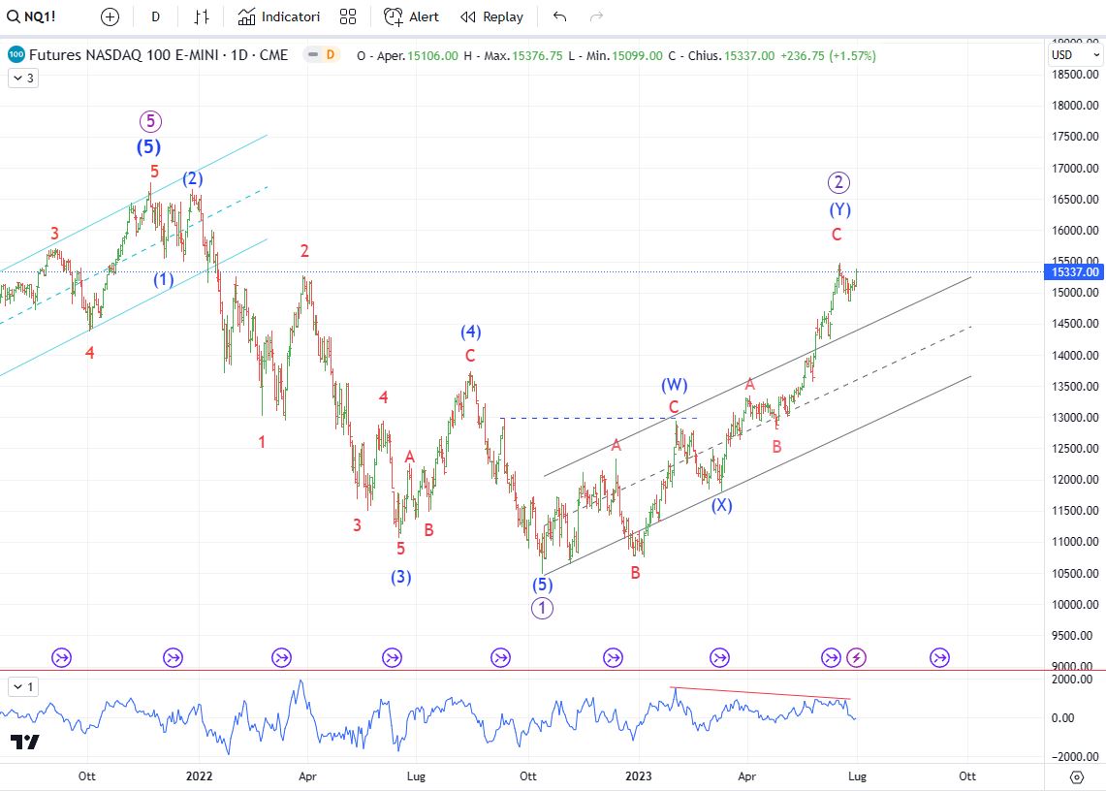Screen dimensions: 1106x791
Task: Click the open value 15106.00
Action: 432,56
